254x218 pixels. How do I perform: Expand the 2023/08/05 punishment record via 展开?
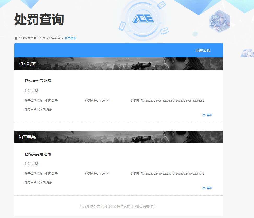coord(208,115)
